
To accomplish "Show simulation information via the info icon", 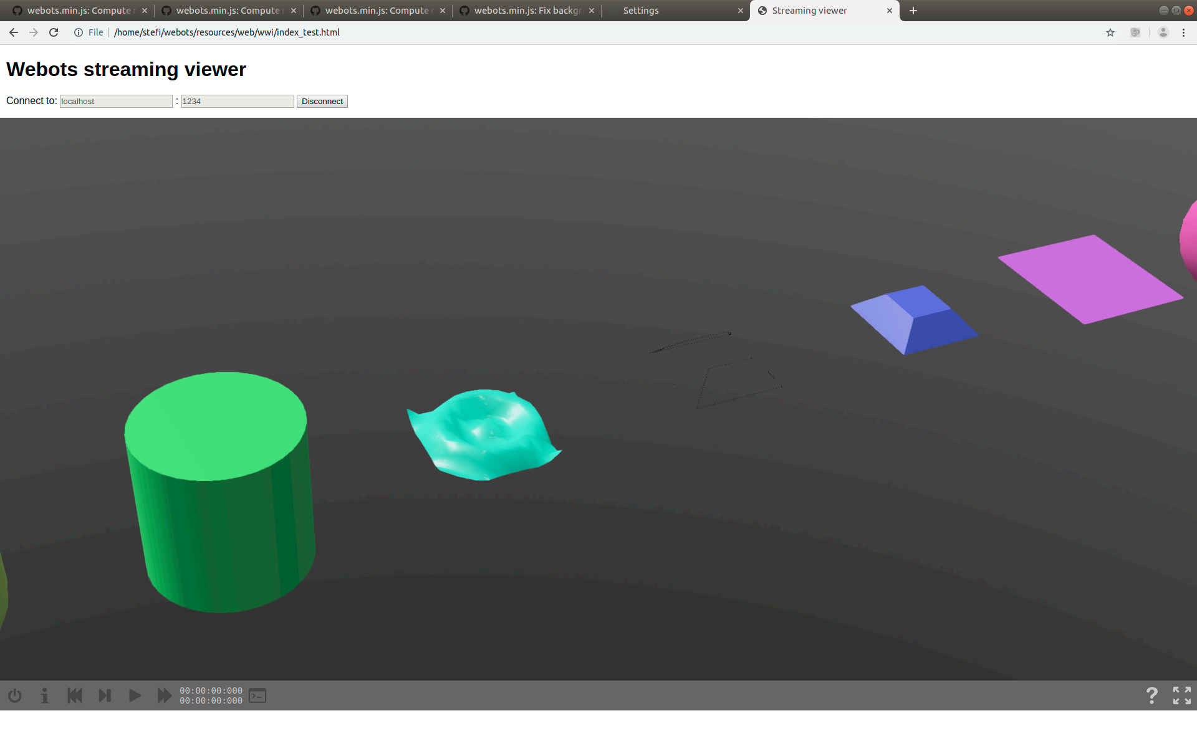I will pyautogui.click(x=44, y=695).
